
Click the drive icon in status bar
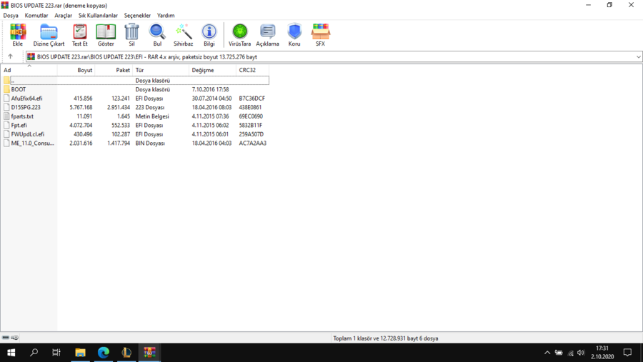(x=6, y=338)
